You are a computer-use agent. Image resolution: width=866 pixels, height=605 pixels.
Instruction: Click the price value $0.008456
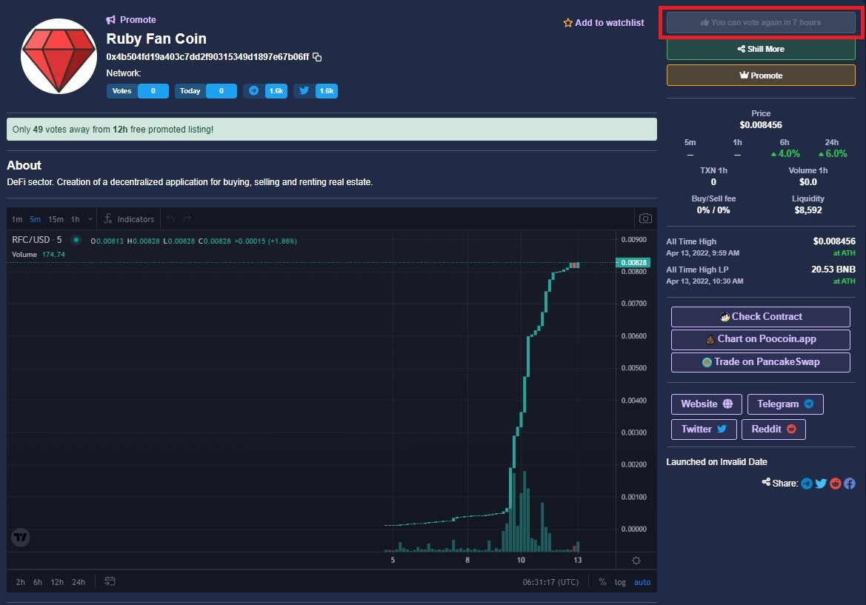click(761, 125)
